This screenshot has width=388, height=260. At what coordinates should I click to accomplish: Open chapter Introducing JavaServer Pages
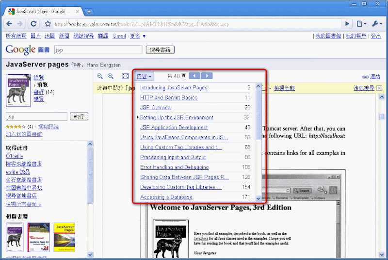point(174,88)
